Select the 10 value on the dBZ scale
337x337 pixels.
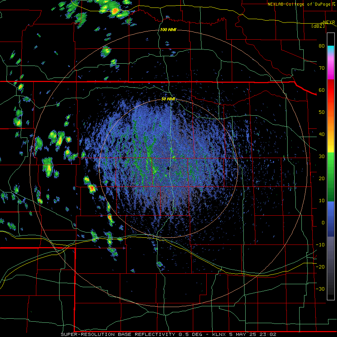322,201
